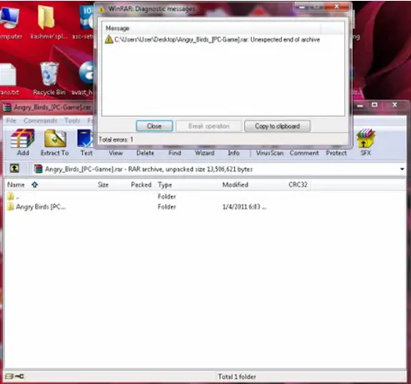Viewport: 411px width, 384px height.
Task: Close the WinRAR archive window
Action: point(394,104)
